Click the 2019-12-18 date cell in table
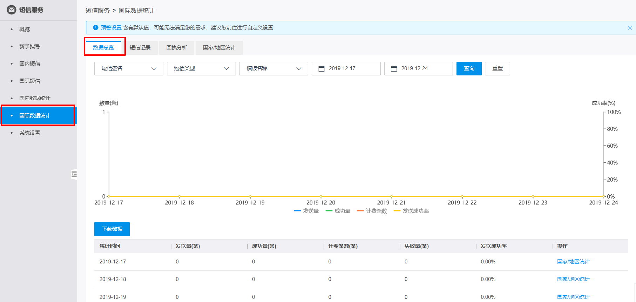Screen dimensions: 636x302 coord(113,279)
